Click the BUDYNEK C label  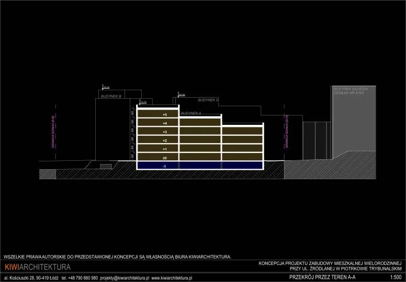(208, 99)
